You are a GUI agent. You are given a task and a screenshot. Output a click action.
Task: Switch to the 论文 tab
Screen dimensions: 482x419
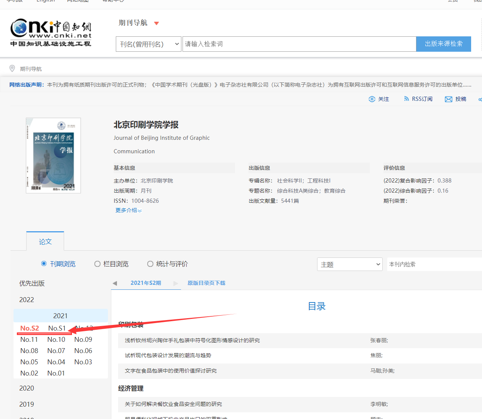(45, 242)
